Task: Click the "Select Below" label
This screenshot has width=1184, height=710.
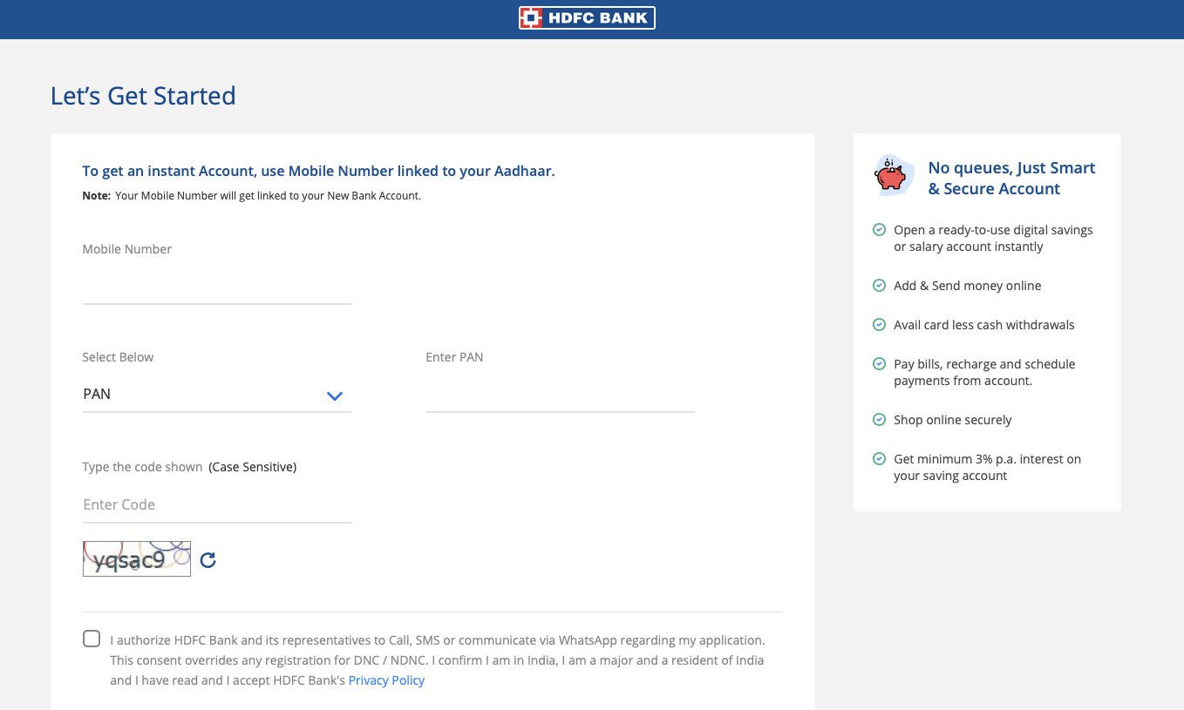Action: coord(118,357)
